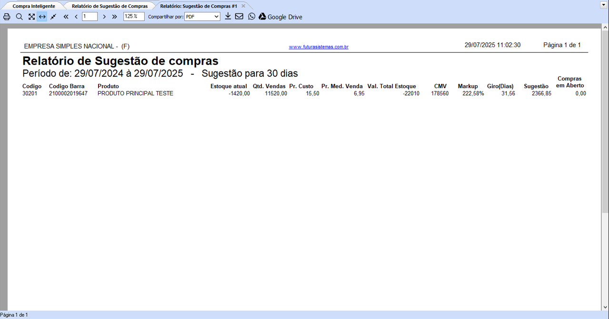Advance to the next page

104,17
